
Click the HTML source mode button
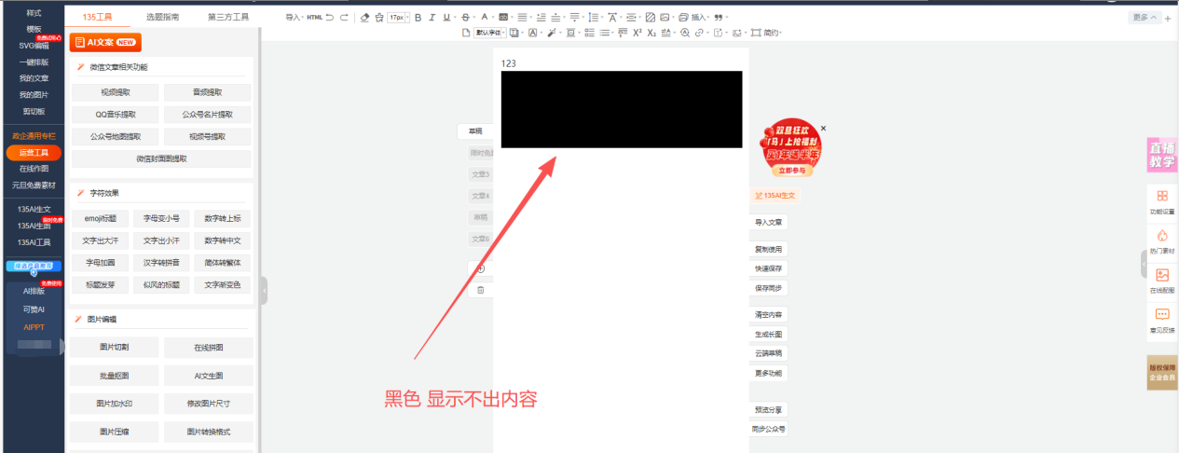314,17
